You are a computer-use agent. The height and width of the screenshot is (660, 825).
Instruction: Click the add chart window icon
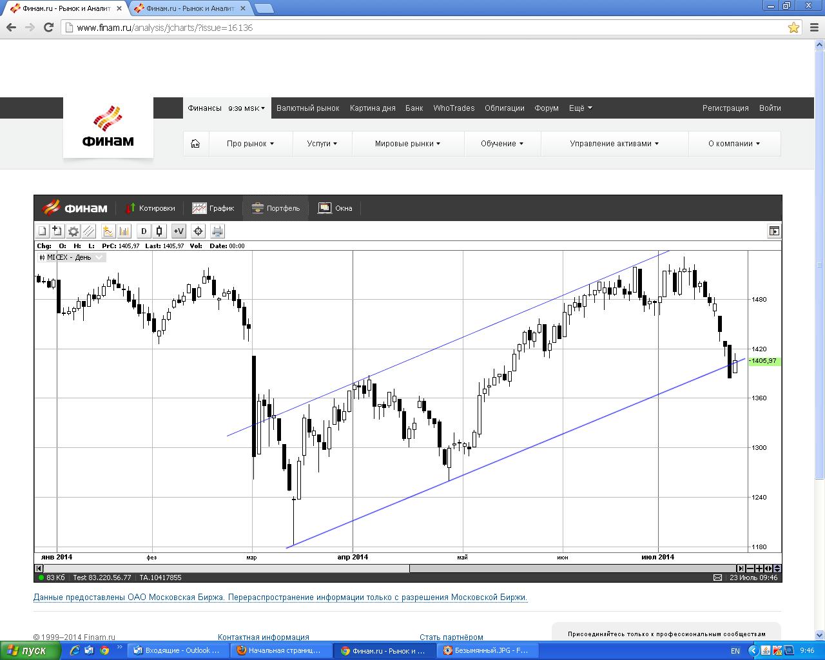coord(57,231)
